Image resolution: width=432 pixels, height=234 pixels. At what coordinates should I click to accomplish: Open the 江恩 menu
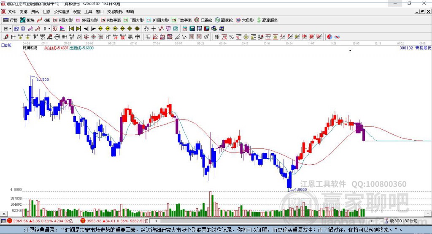click(x=46, y=11)
